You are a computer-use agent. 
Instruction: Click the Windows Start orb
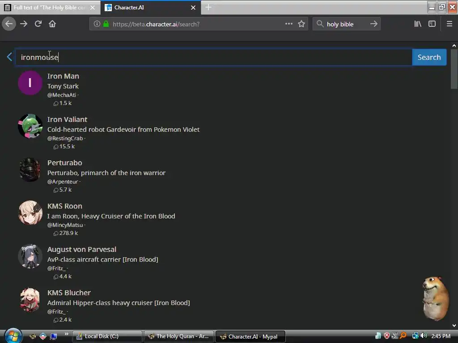13,336
